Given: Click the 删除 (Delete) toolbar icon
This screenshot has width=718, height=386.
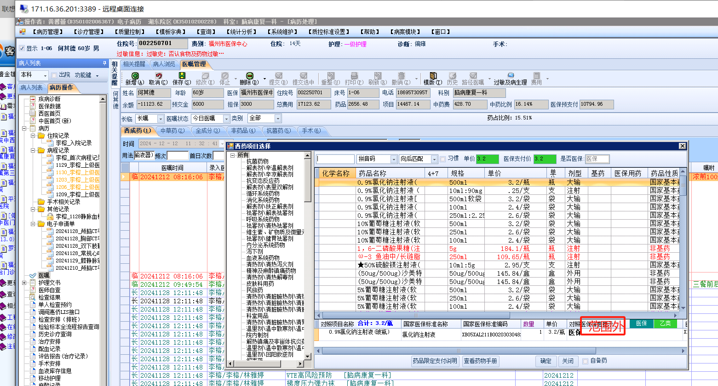Looking at the screenshot, I should point(249,76).
